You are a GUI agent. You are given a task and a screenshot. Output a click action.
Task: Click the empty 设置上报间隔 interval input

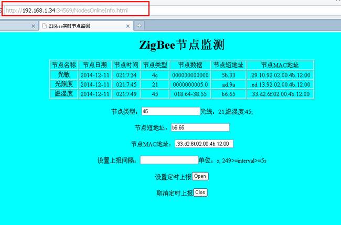168,160
